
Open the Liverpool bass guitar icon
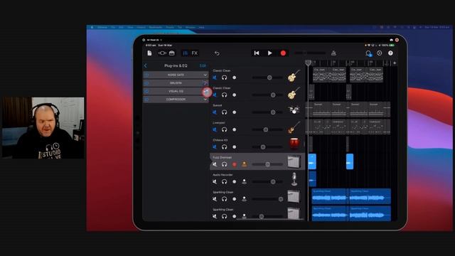pyautogui.click(x=294, y=127)
